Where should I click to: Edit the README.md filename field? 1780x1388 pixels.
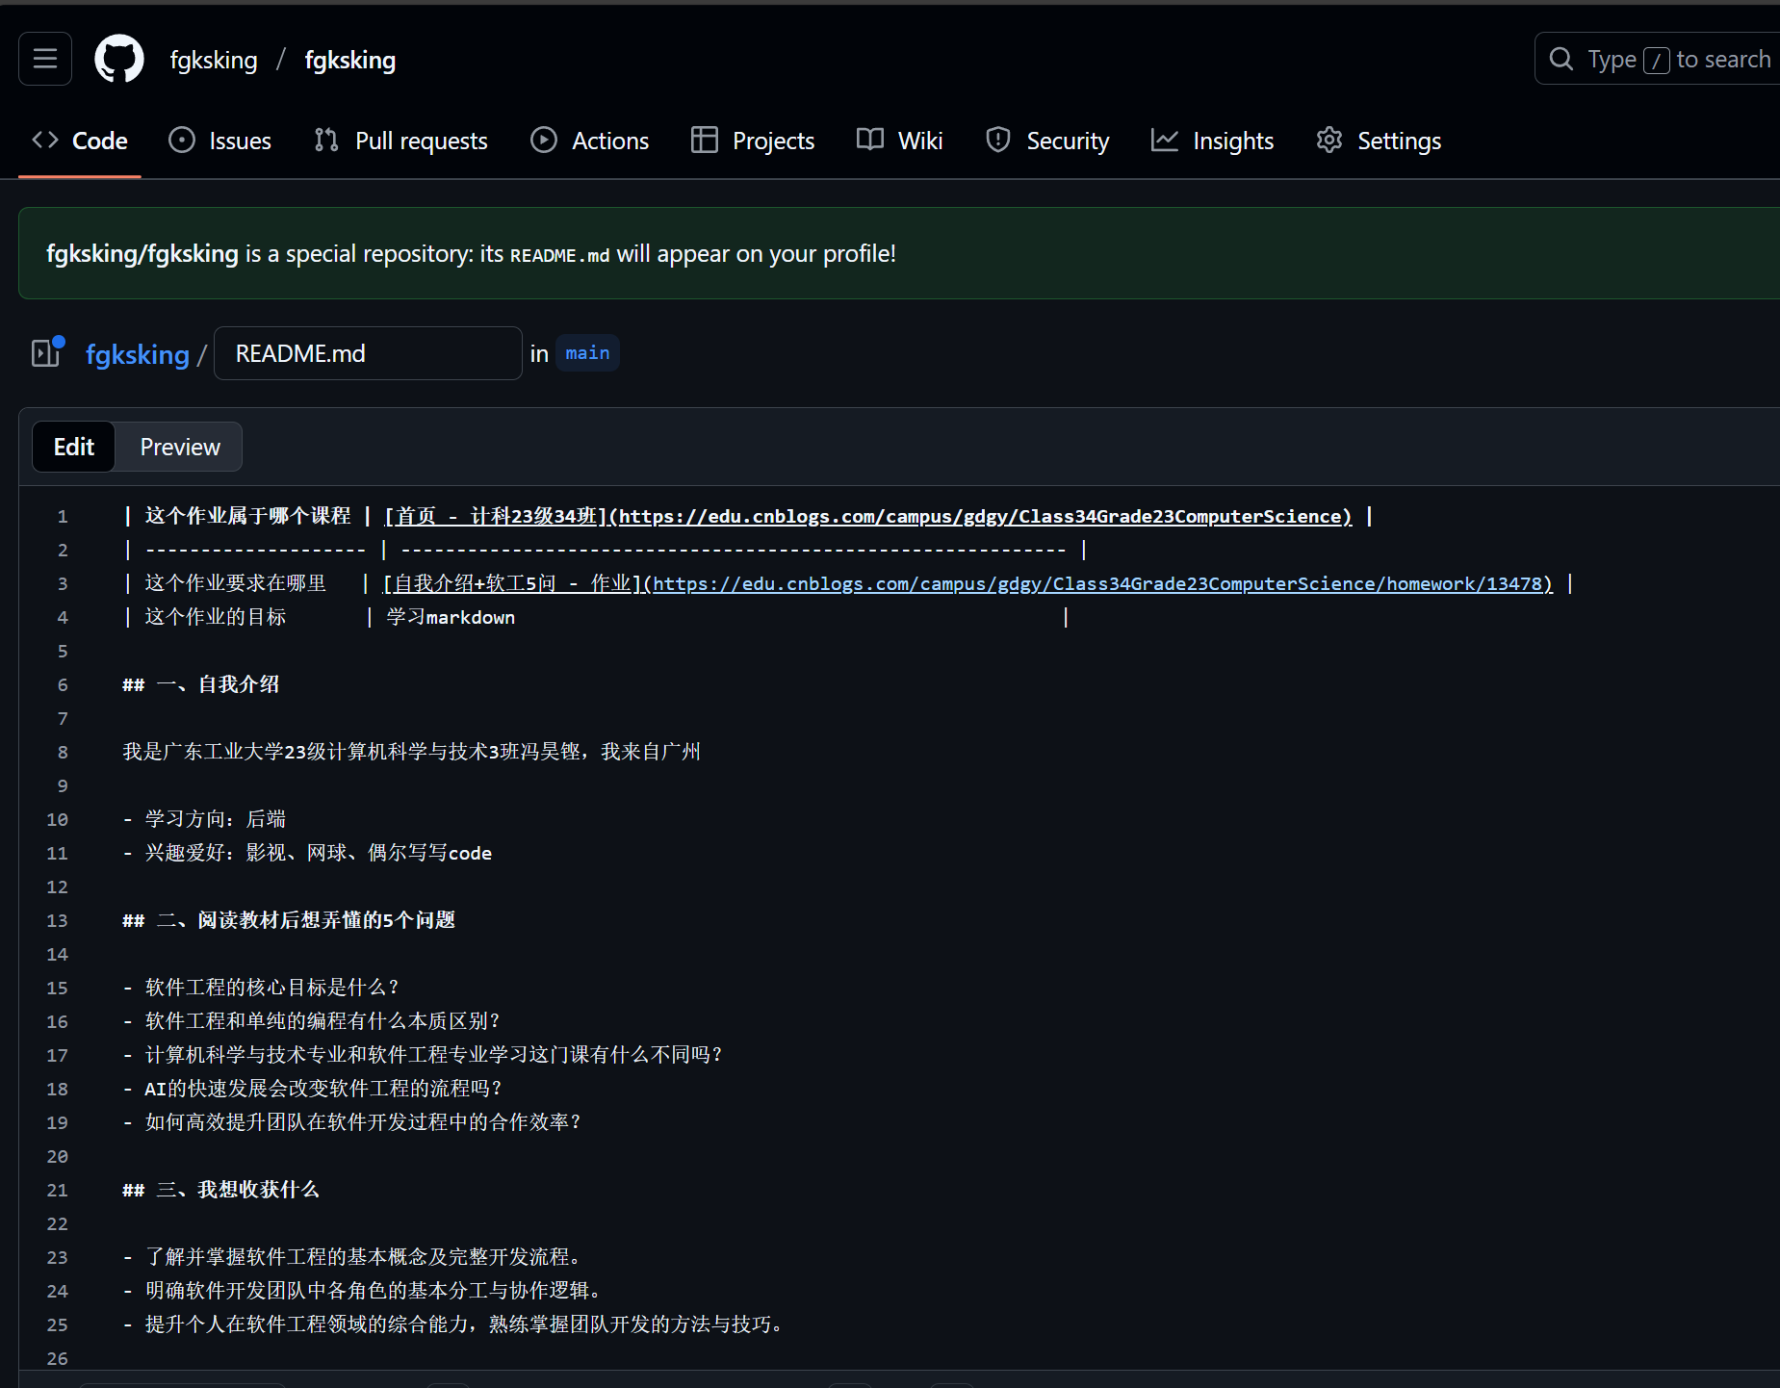pos(368,353)
